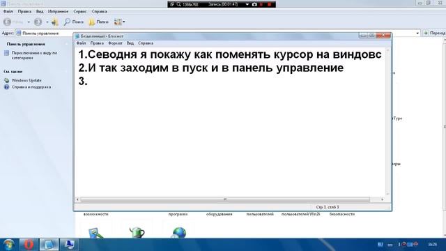Click the Windows Update globe icon
Viewport: 446px width, 251px height.
(x=6, y=81)
